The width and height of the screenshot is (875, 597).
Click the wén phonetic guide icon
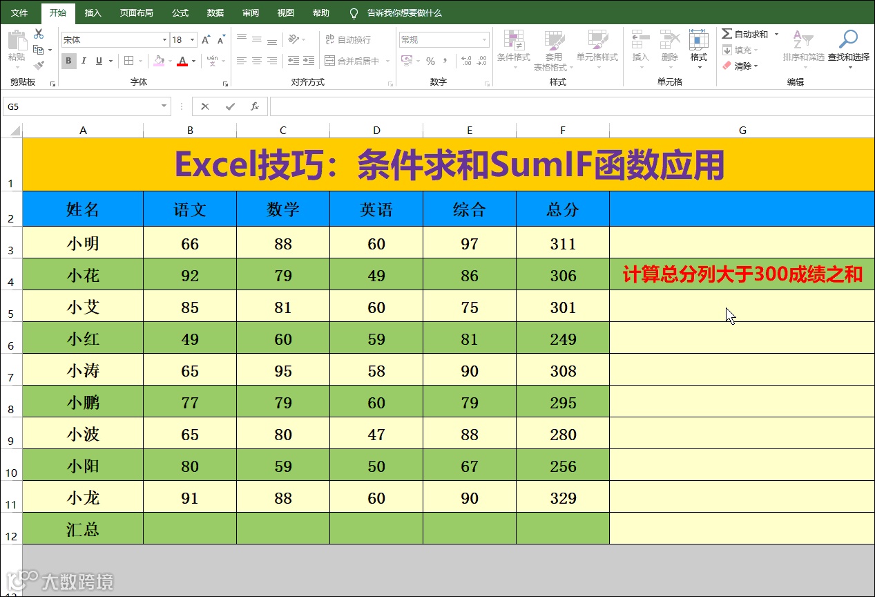(x=212, y=61)
